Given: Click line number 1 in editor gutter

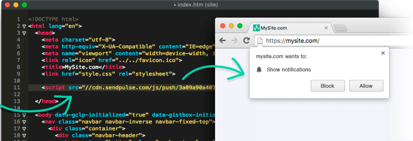Looking at the screenshot, I should [x=18, y=19].
